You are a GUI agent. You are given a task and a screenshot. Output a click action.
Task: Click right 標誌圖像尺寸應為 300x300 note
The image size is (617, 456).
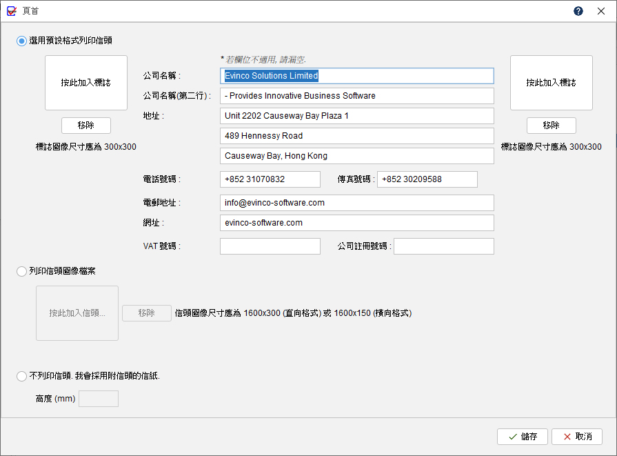(x=552, y=147)
